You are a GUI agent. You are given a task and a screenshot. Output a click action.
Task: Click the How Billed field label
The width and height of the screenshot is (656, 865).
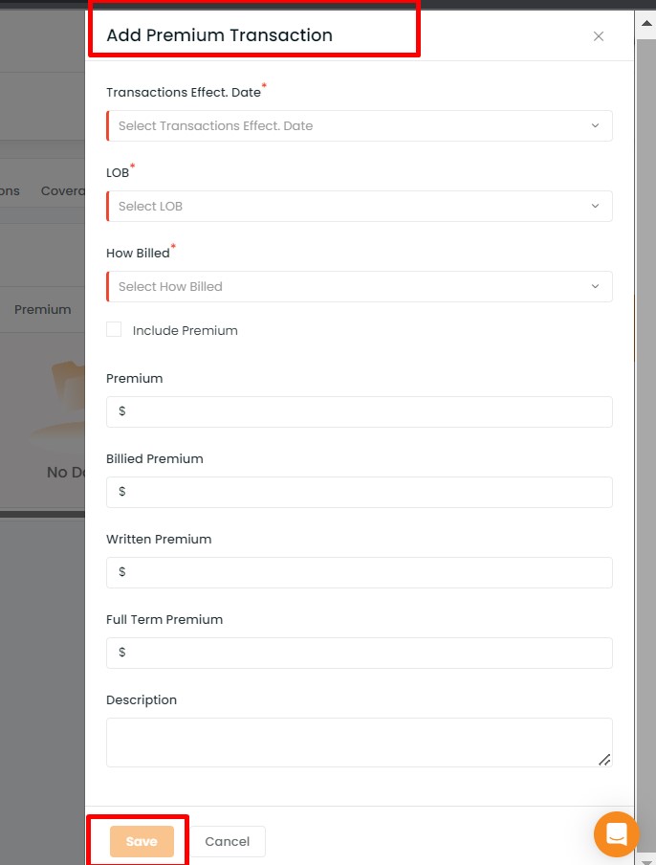[138, 254]
